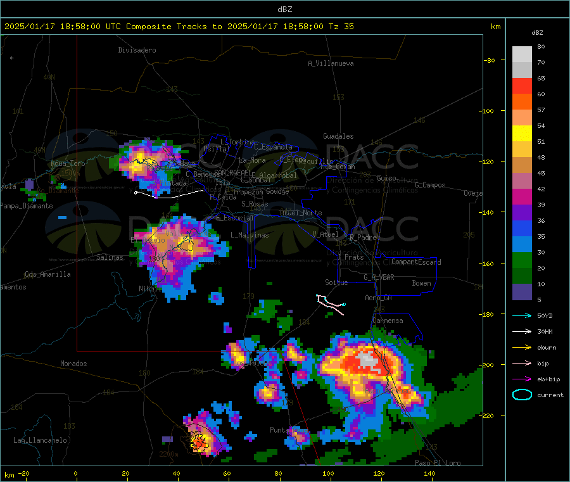570x482 pixels.
Task: Click the yellow eburn arrow in legend
Action: coord(522,348)
